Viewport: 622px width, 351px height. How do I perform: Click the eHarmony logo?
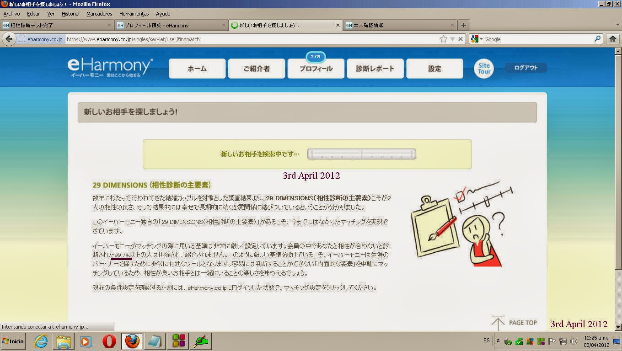coord(110,67)
